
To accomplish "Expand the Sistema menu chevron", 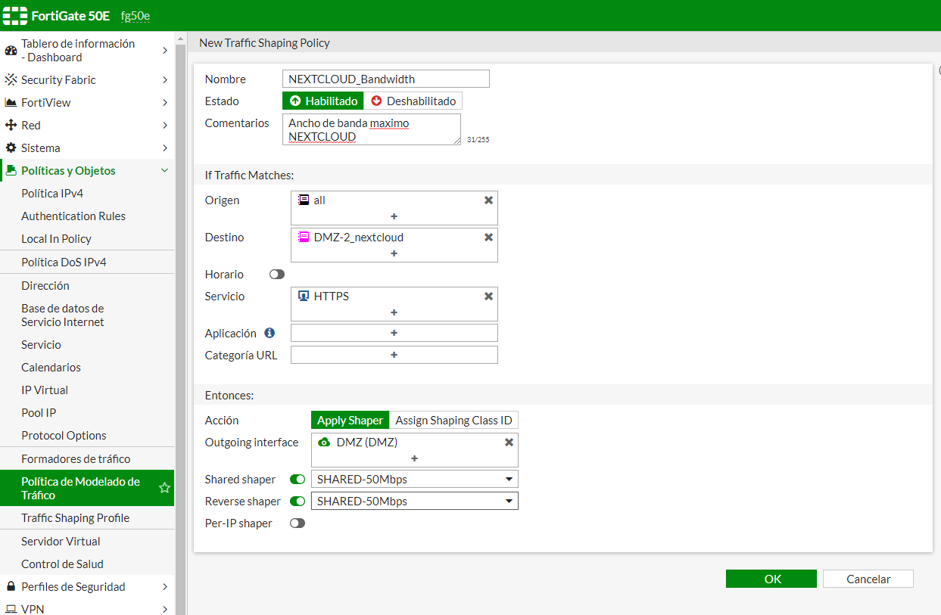I will pos(165,148).
